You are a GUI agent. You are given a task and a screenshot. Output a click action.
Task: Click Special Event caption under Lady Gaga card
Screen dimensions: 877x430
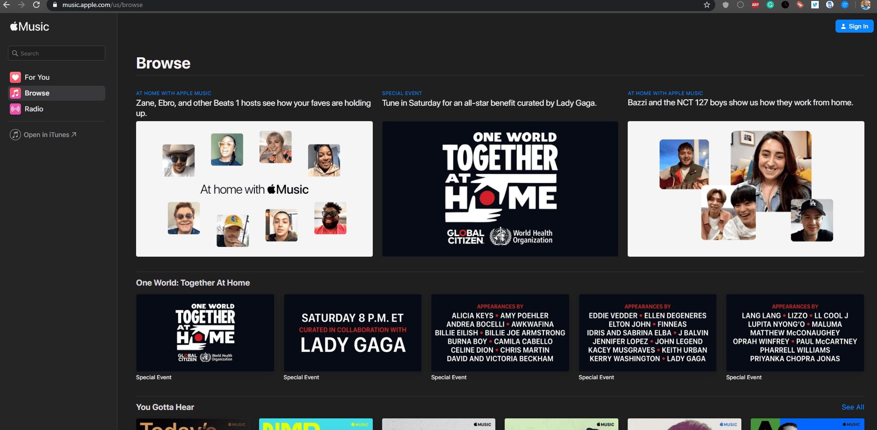click(x=301, y=377)
